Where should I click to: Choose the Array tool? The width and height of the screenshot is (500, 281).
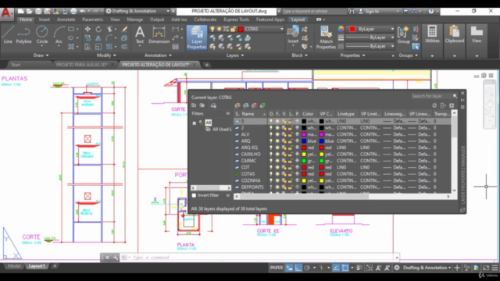click(x=109, y=47)
